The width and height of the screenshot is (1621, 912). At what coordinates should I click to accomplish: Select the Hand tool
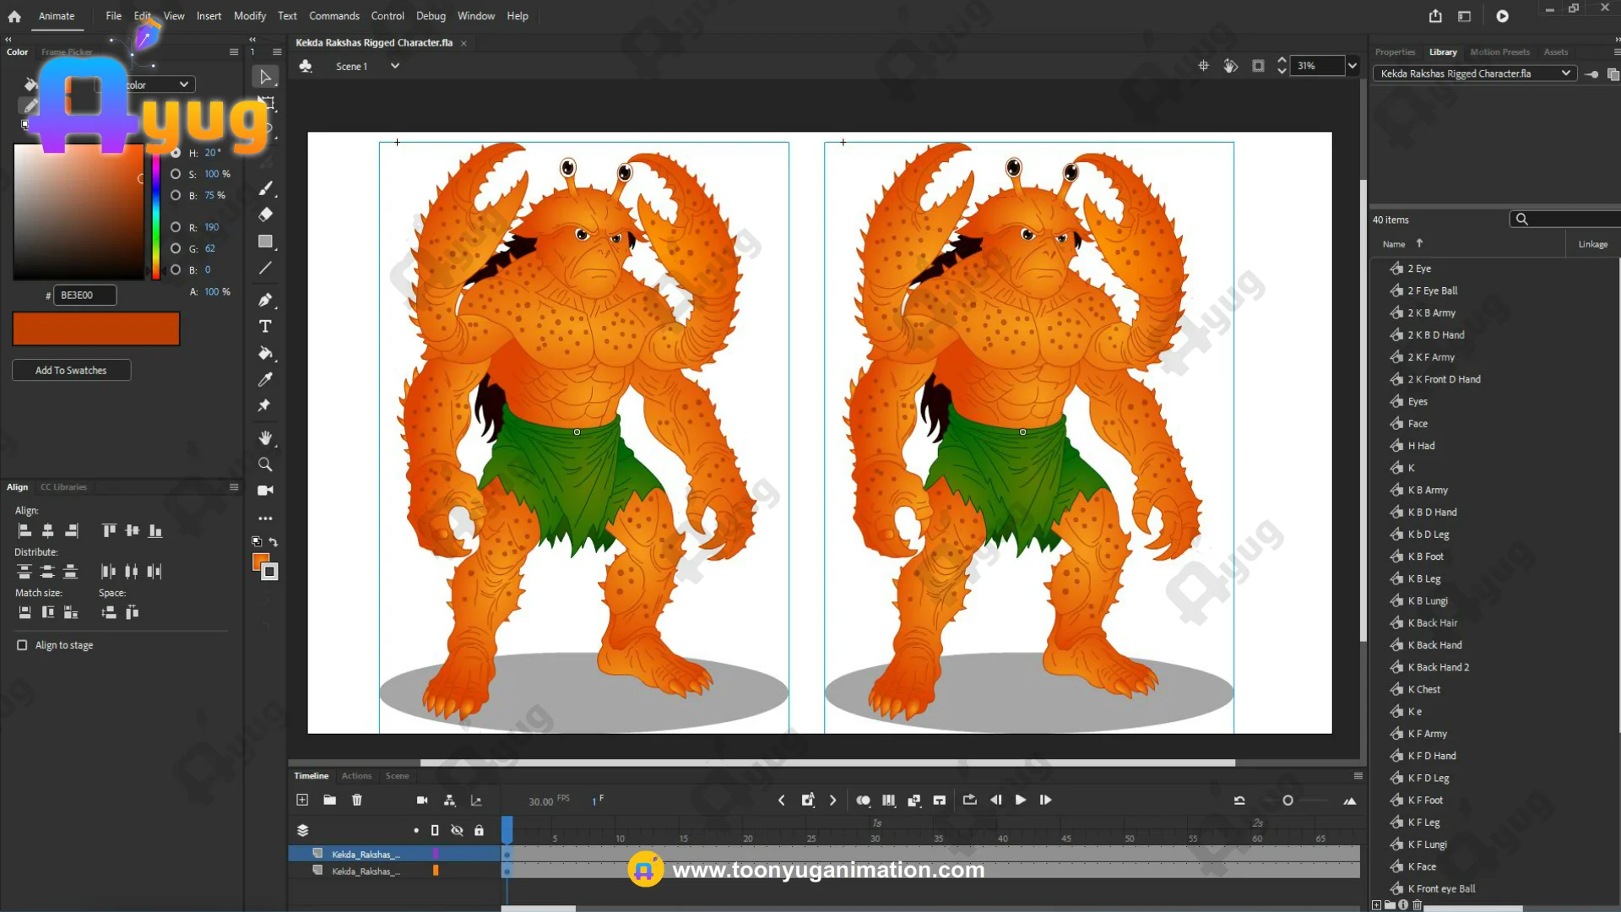tap(265, 437)
